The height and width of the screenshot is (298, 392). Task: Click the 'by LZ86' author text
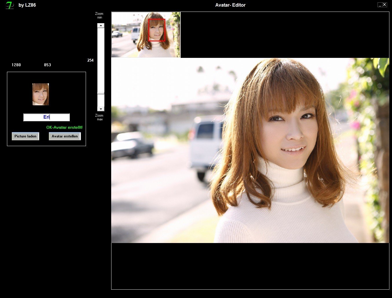pos(27,5)
